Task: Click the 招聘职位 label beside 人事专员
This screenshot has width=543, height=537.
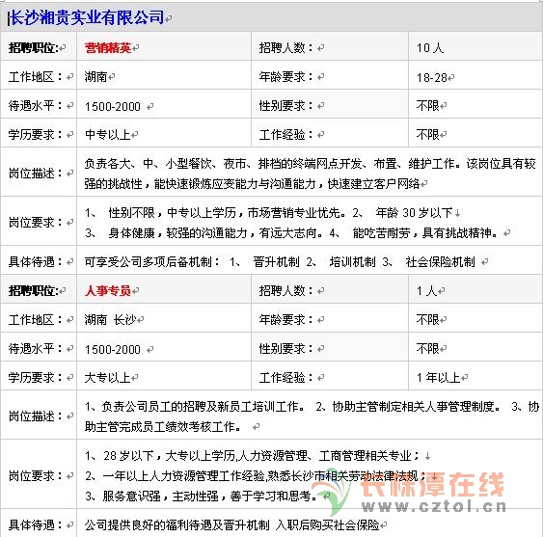Action: pos(34,291)
